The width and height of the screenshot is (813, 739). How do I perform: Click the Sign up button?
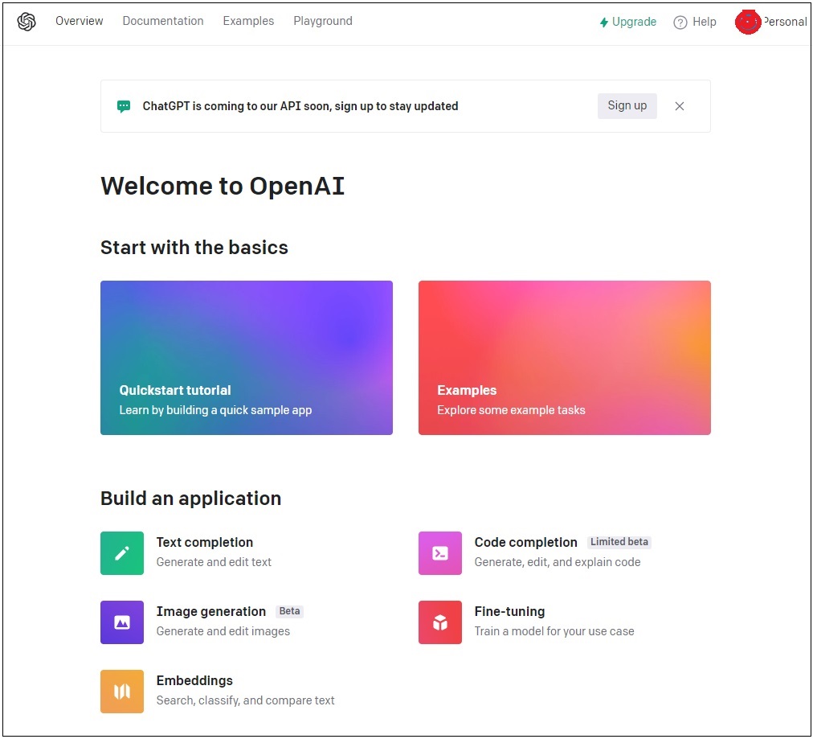coord(627,105)
